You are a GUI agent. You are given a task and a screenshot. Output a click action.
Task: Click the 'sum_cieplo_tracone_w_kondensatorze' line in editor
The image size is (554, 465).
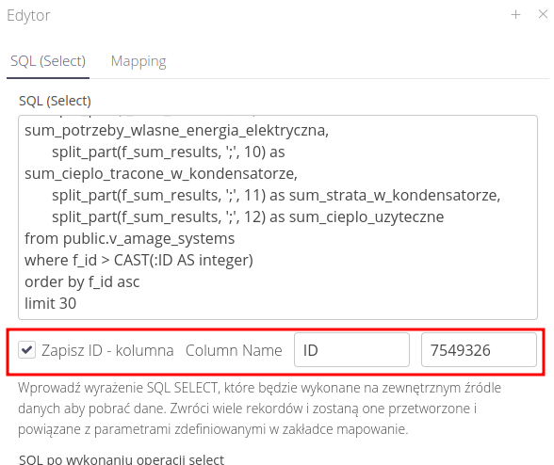tap(161, 174)
